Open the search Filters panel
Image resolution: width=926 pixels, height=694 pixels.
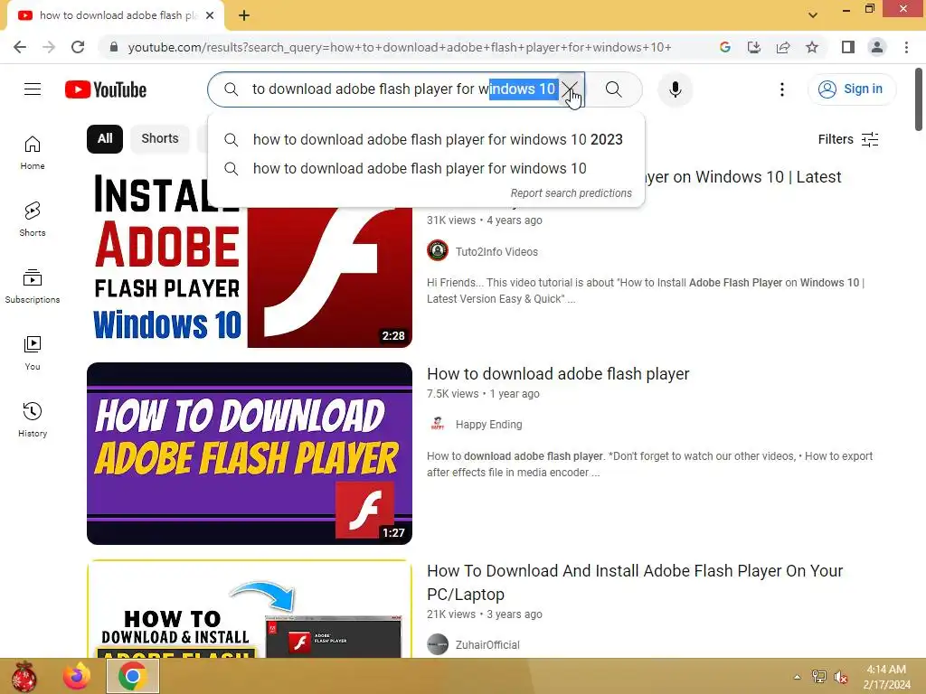coord(848,139)
